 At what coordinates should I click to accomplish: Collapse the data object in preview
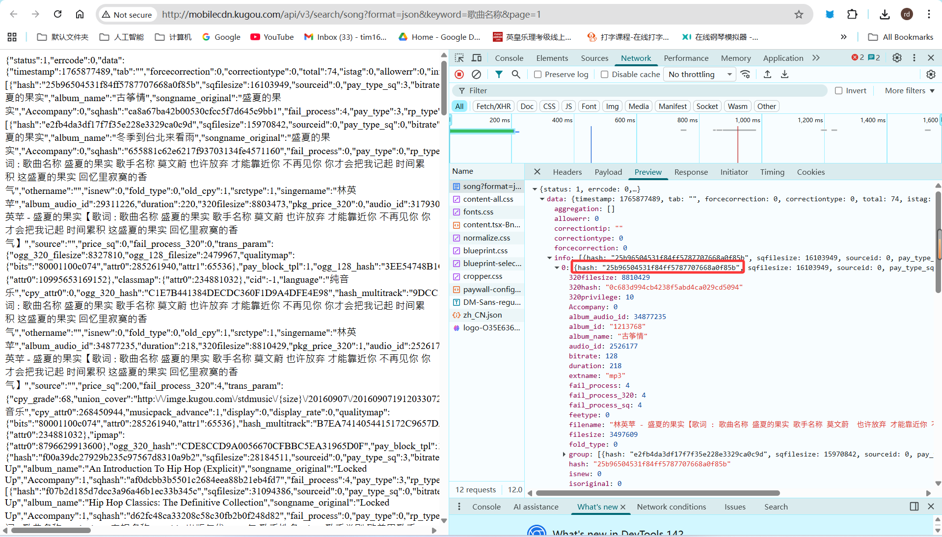tap(542, 199)
